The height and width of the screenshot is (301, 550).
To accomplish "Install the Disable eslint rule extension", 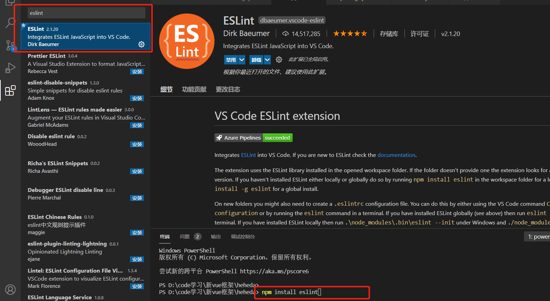I will 137,144.
